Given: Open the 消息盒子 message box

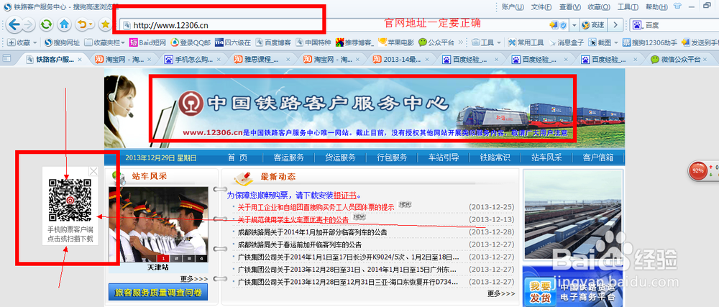Looking at the screenshot, I should pos(566,42).
